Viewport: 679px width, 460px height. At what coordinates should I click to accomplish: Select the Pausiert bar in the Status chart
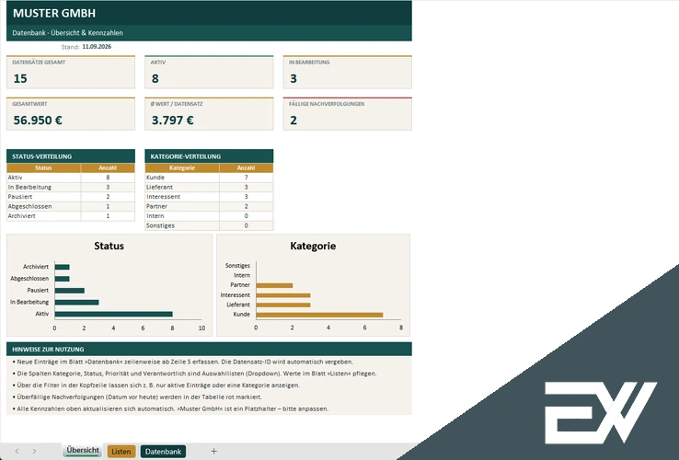pyautogui.click(x=69, y=291)
